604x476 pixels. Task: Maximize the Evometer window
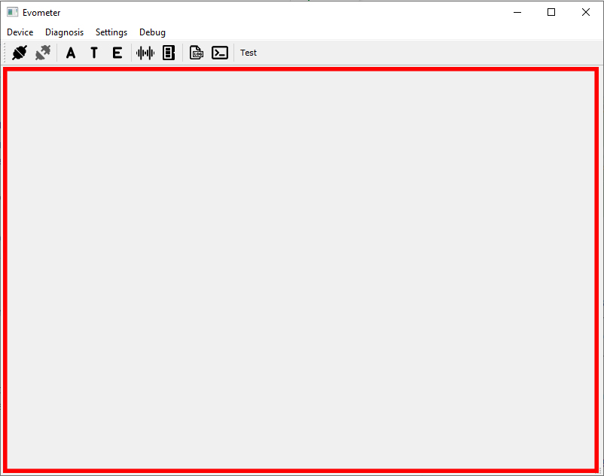(x=551, y=12)
